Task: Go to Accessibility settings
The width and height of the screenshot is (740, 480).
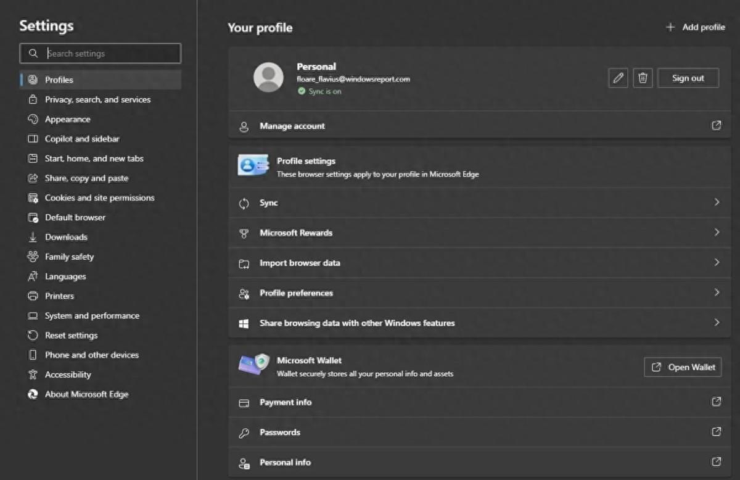Action: pos(101,374)
